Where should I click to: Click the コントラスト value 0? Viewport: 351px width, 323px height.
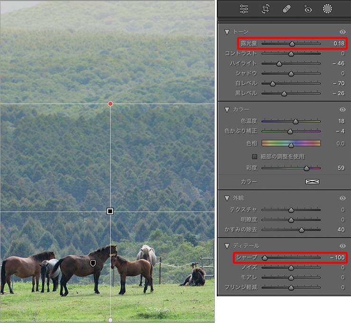343,53
